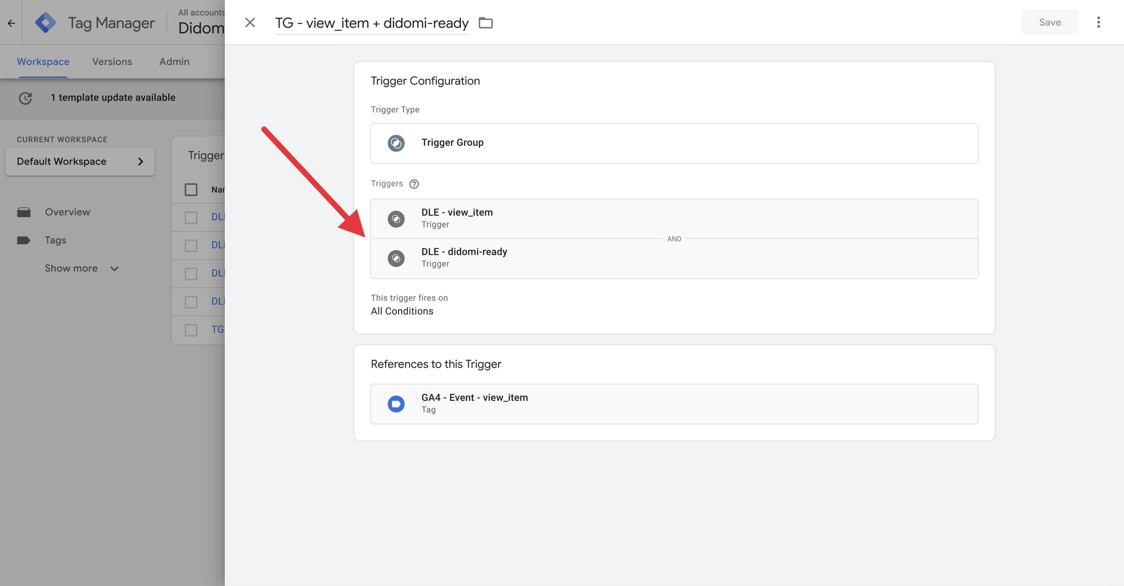This screenshot has width=1124, height=586.
Task: Open the 1 template update available notice
Action: [x=113, y=97]
